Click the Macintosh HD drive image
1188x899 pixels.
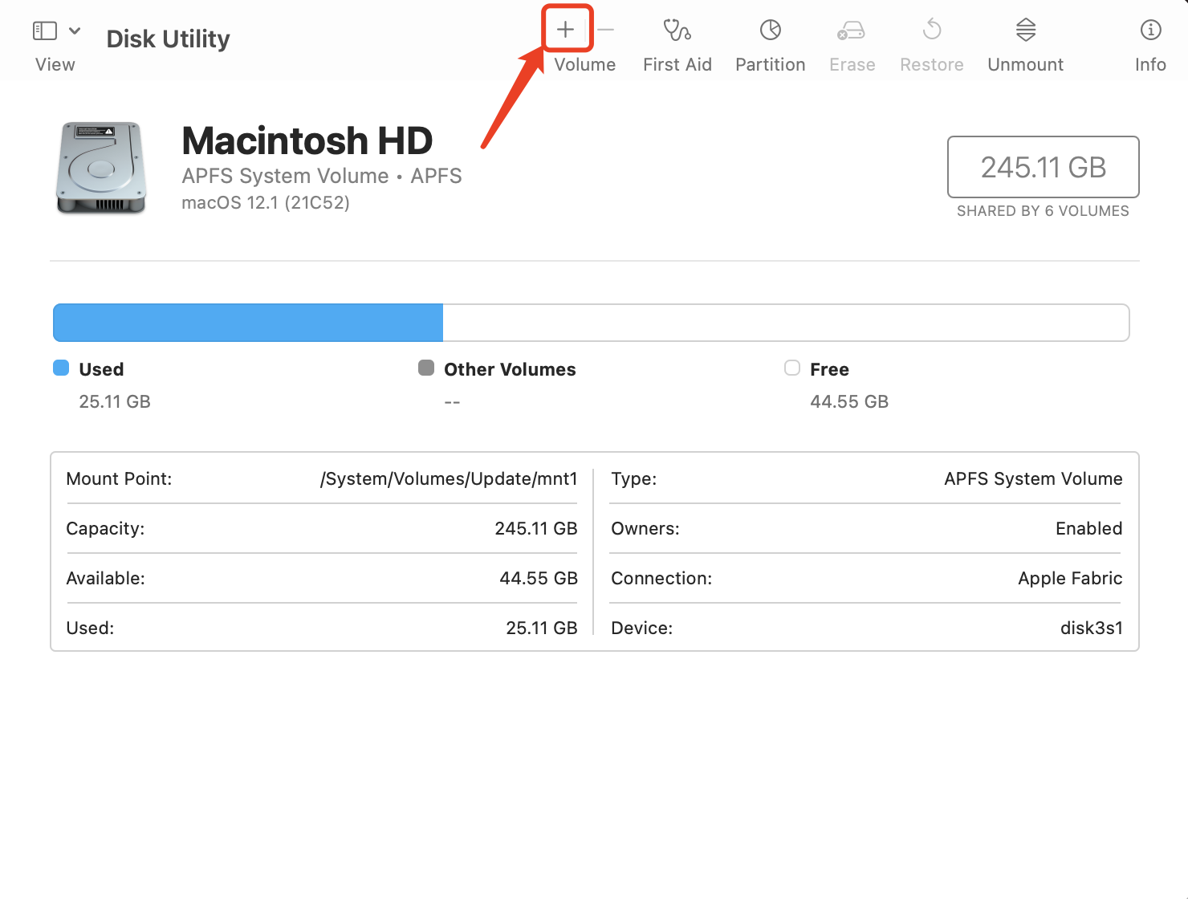click(101, 168)
